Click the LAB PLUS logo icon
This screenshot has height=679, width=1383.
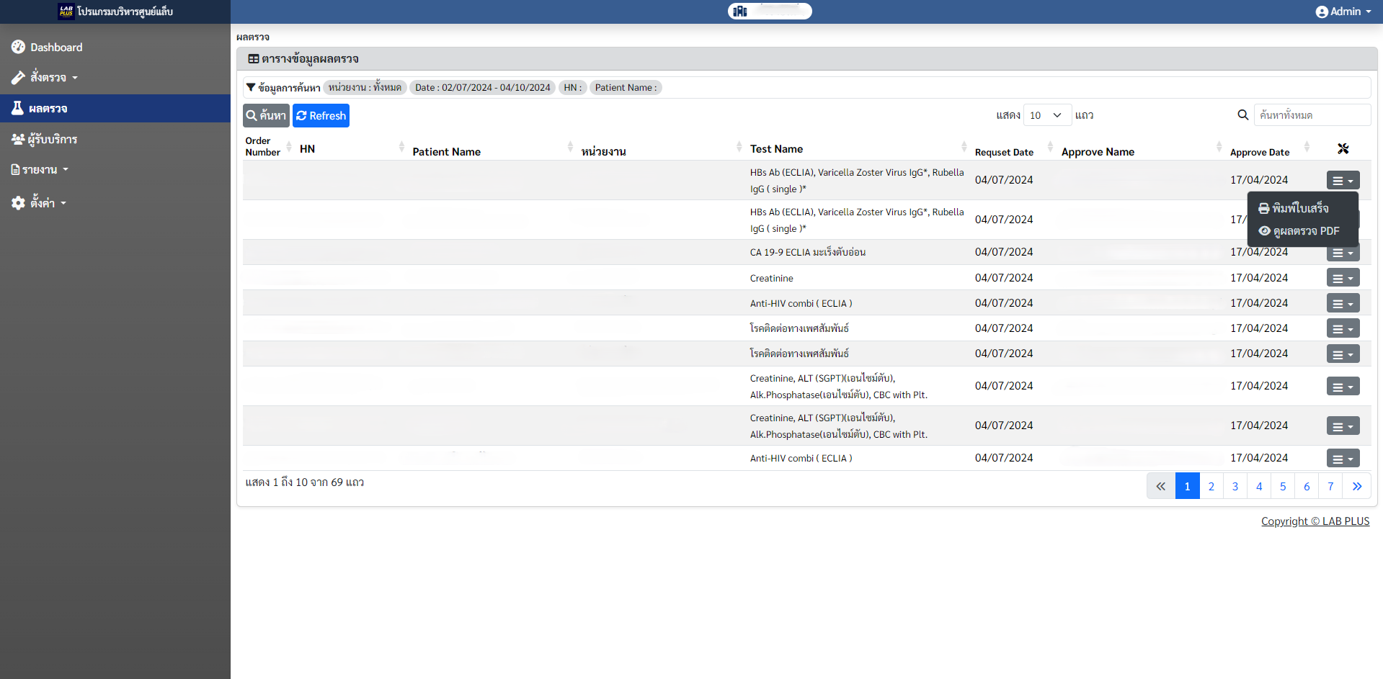[66, 12]
